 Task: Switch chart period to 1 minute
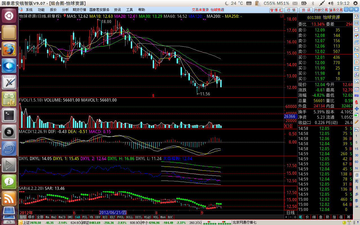[x=357, y=136]
